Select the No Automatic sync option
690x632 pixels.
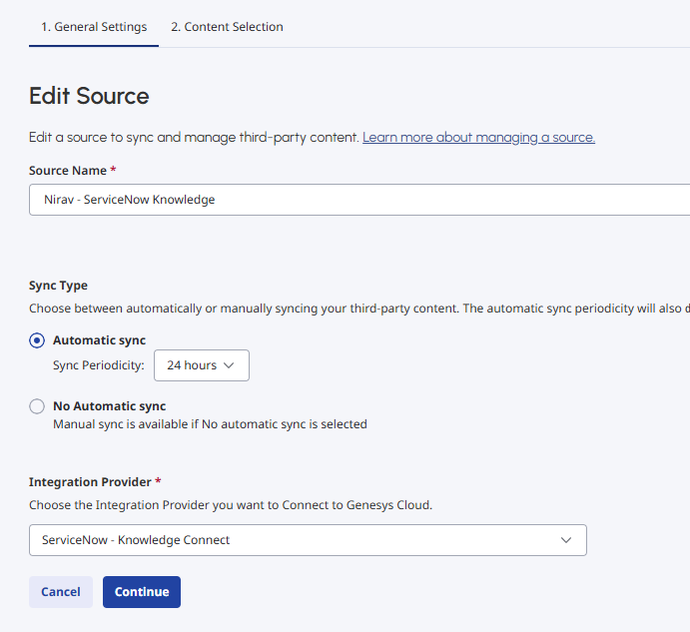point(37,406)
